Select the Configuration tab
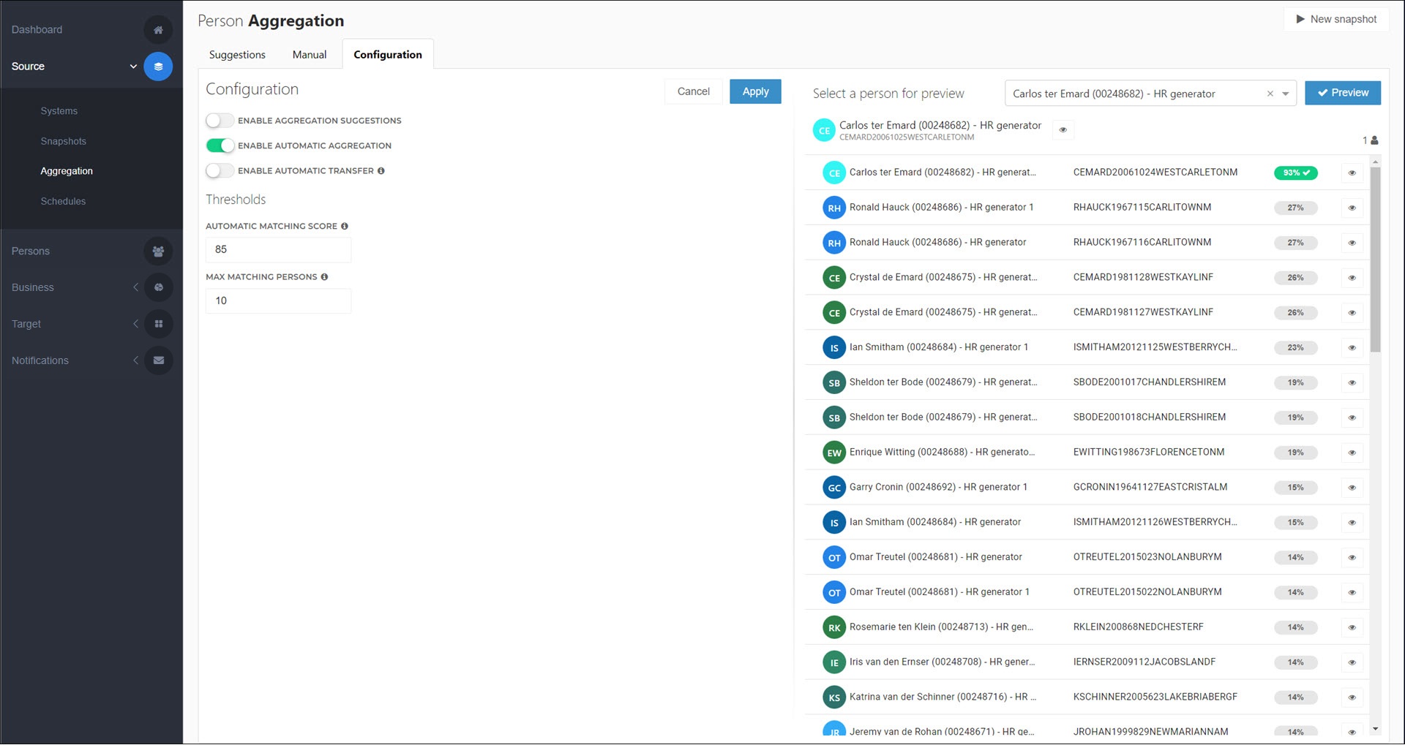Viewport: 1405px width, 745px height. tap(388, 55)
